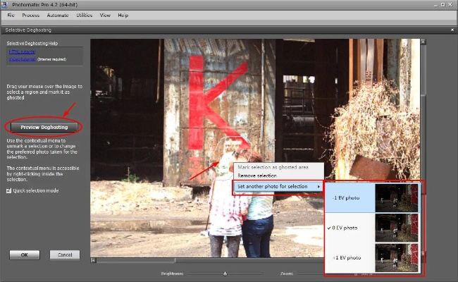This screenshot has height=282, width=458.
Task: Click the Preview Deghosting button
Action: point(44,127)
